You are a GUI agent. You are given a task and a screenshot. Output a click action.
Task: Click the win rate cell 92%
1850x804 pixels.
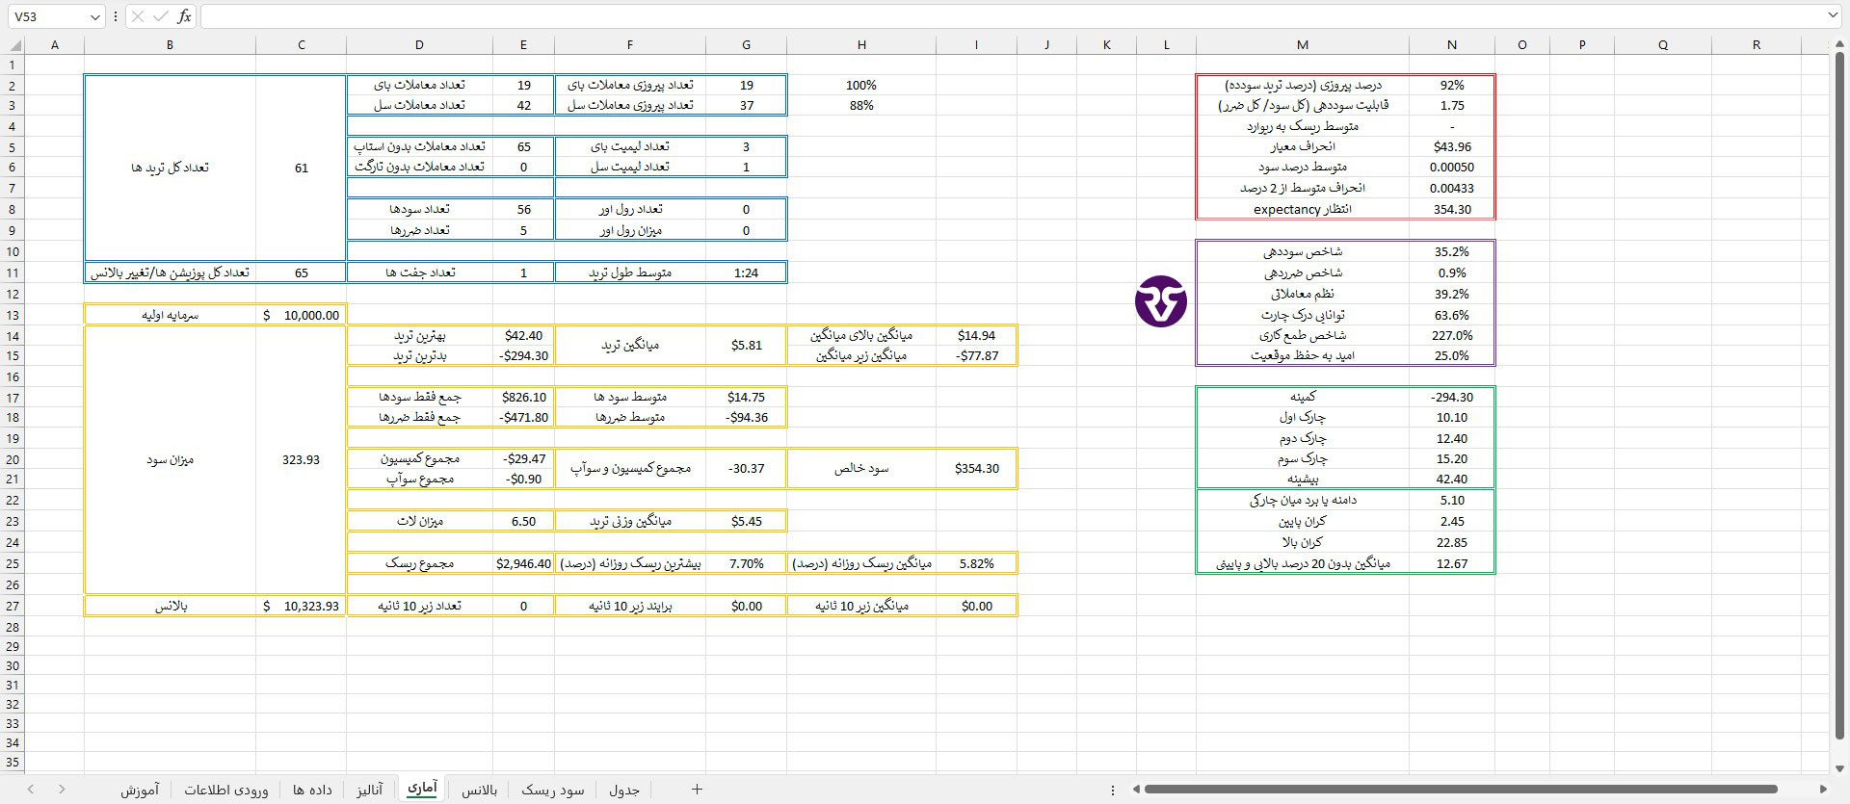[1452, 85]
